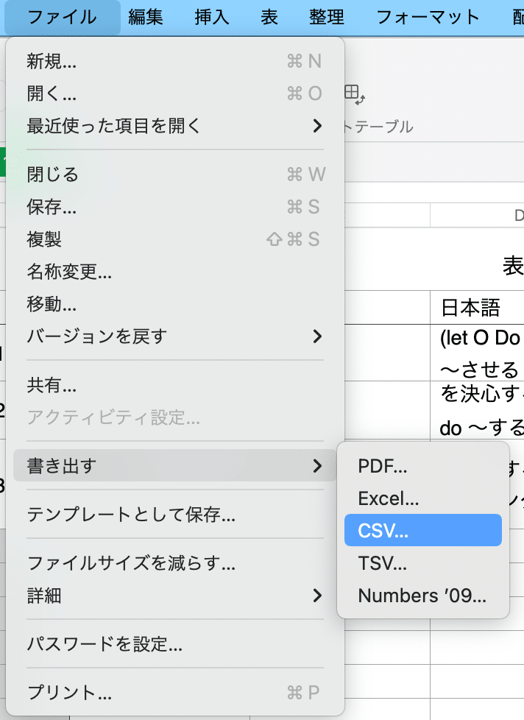524x720 pixels.
Task: Export as Numbers '09 format
Action: pos(422,596)
